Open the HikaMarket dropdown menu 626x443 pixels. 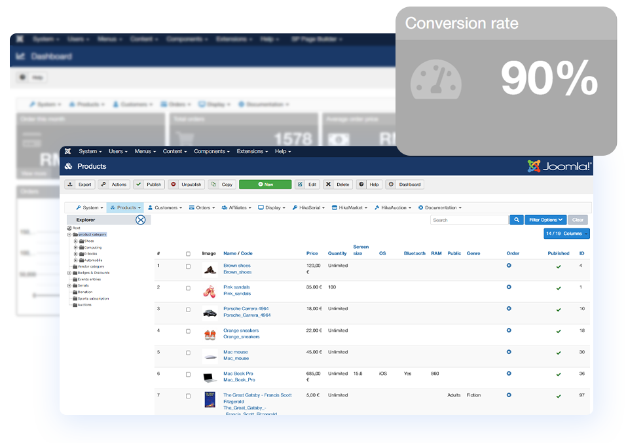[350, 207]
